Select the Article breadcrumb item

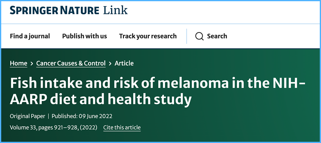click(124, 63)
